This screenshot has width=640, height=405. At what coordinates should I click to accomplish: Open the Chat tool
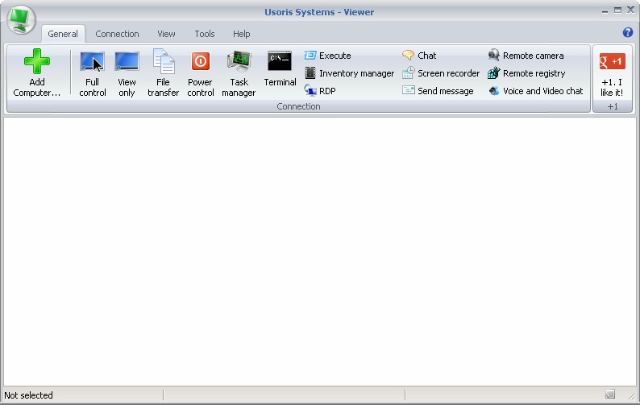[x=419, y=56]
